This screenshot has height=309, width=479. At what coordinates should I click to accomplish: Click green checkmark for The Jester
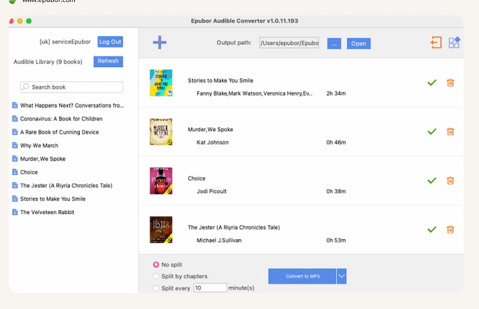click(432, 230)
